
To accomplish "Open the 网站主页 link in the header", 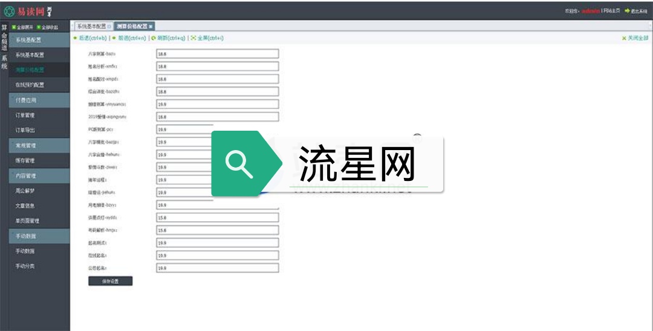I will (x=611, y=11).
